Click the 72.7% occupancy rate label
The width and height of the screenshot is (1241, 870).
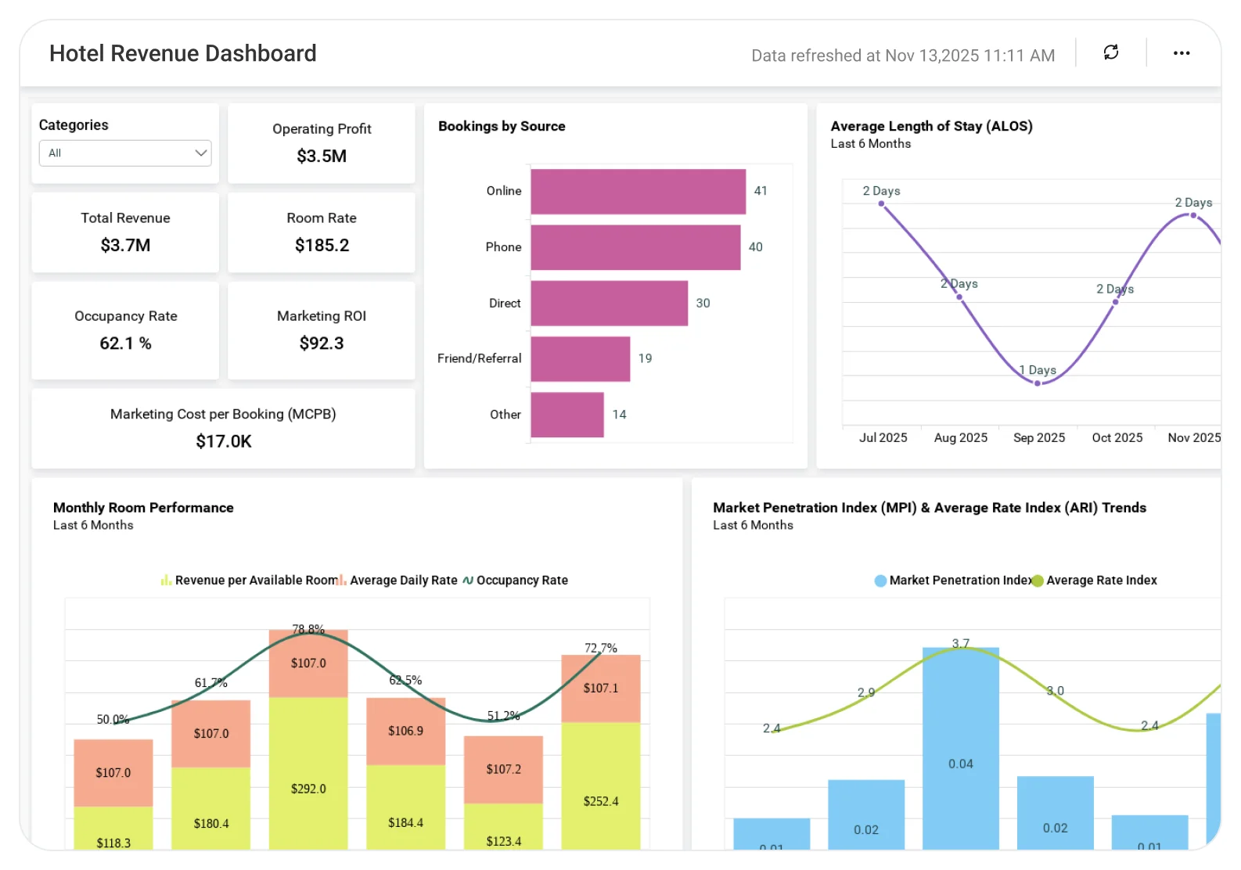[601, 648]
